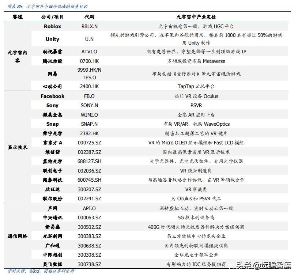Screen dimensions: 298x276
Task: Click the 002036.SZ code cell
Action: point(89,171)
